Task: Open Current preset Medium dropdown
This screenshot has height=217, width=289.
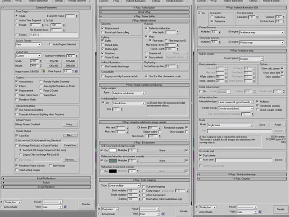Action: (252, 59)
